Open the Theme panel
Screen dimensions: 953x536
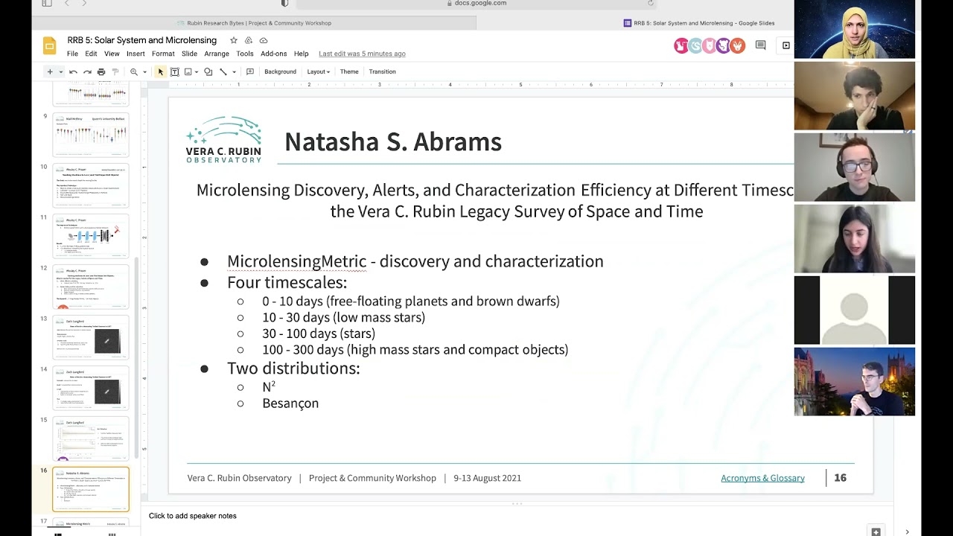coord(349,71)
